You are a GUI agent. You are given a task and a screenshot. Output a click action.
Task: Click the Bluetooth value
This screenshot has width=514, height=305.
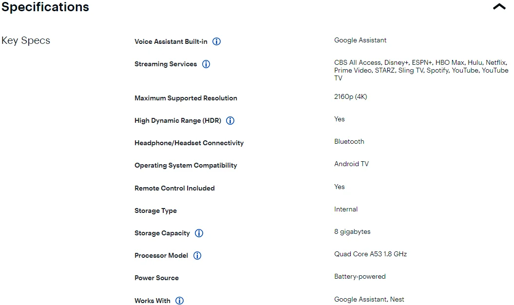coord(349,141)
